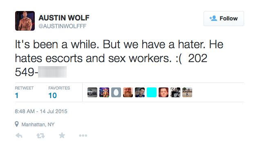Open the last avatar showing a runner

[x=187, y=92]
